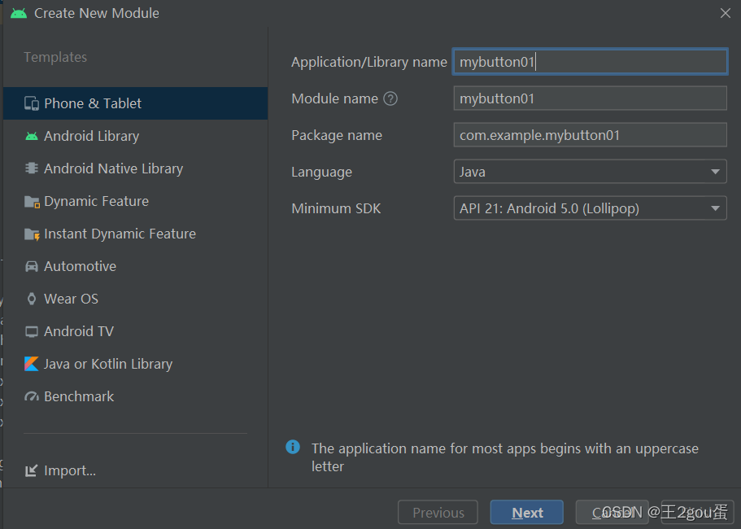Click the Android Native Library chip icon
This screenshot has height=529, width=741.
pos(32,168)
